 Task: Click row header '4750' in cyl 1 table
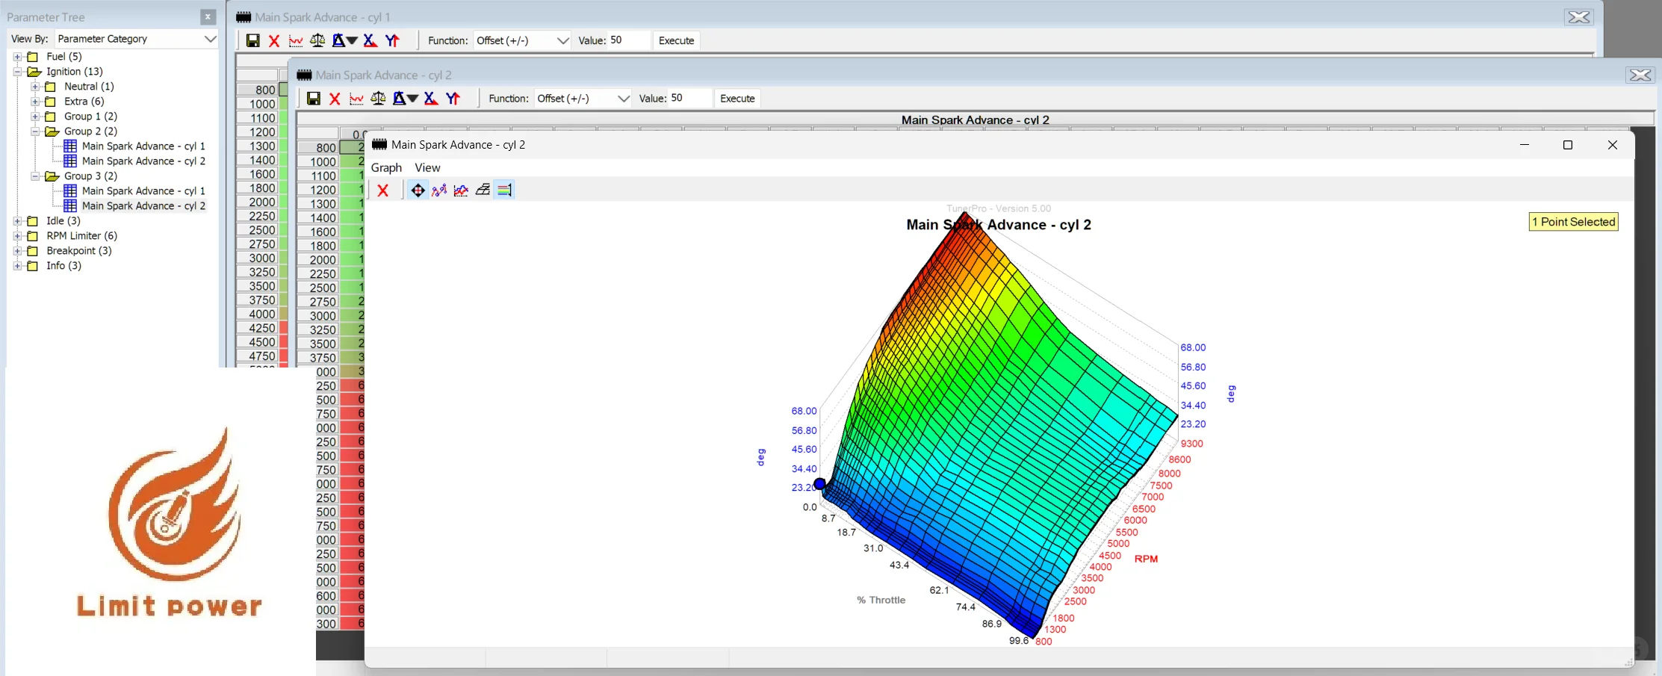coord(258,356)
